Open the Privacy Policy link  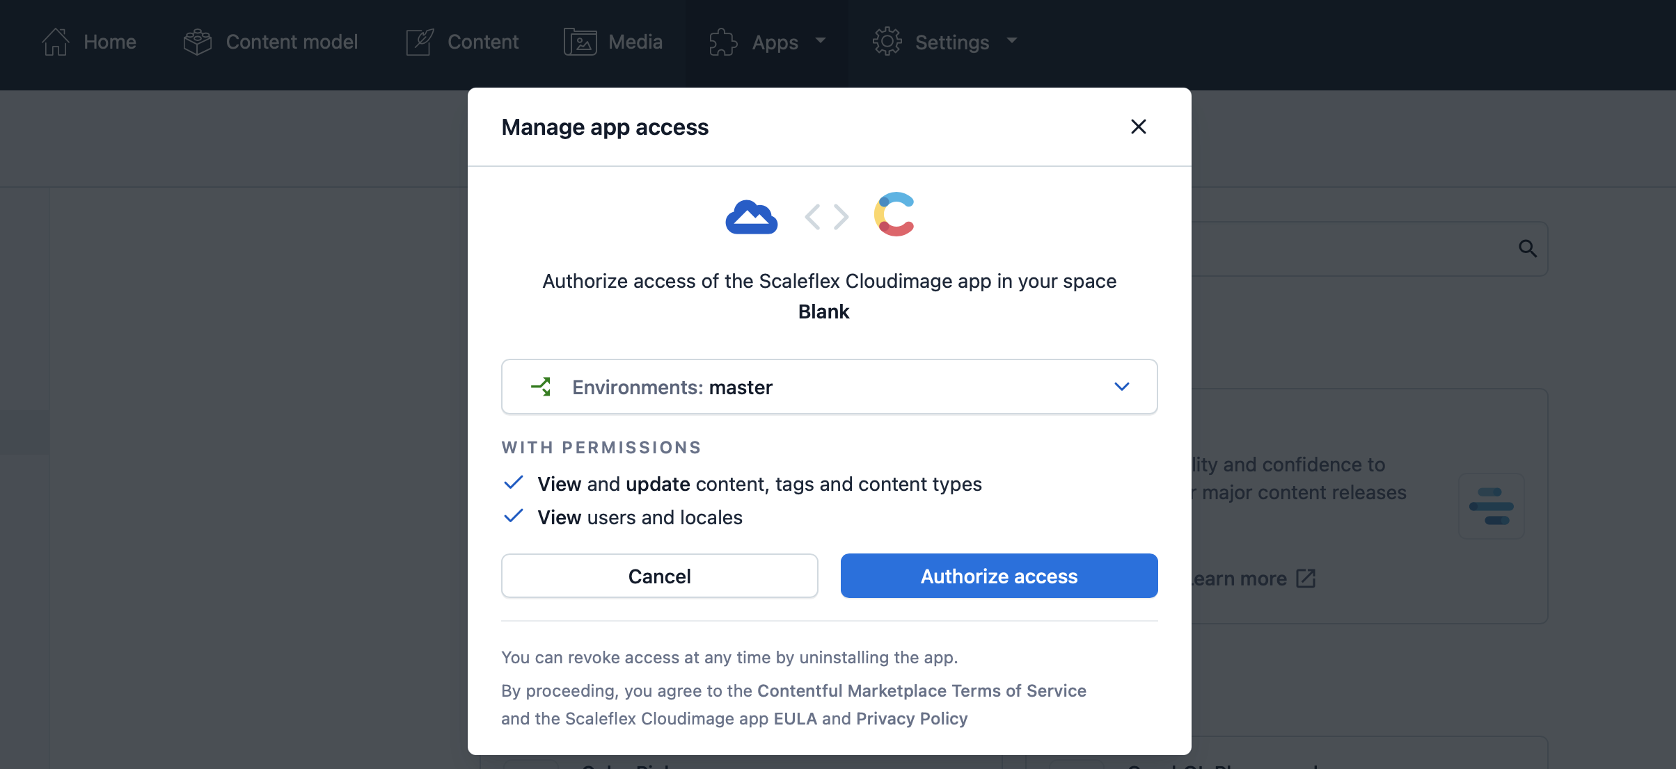[x=912, y=718]
